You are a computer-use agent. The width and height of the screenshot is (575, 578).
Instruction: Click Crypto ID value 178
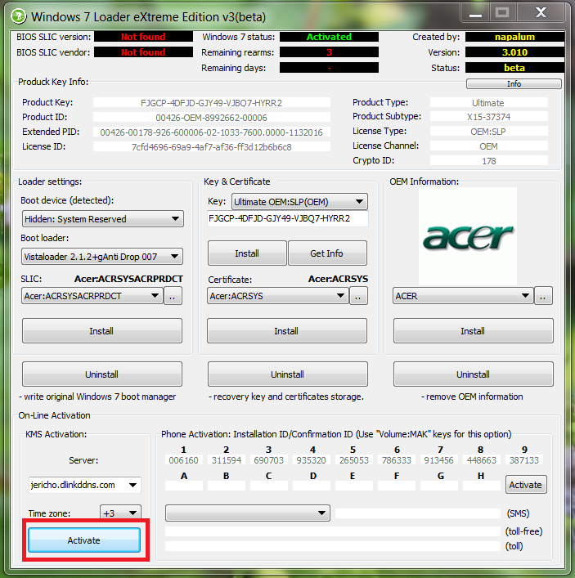click(x=488, y=161)
